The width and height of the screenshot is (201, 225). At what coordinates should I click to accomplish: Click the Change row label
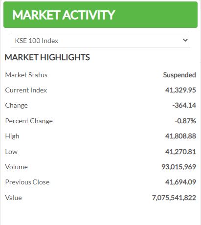click(x=17, y=106)
